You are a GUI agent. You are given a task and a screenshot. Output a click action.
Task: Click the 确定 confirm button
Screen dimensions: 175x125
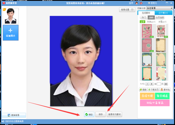89,114
